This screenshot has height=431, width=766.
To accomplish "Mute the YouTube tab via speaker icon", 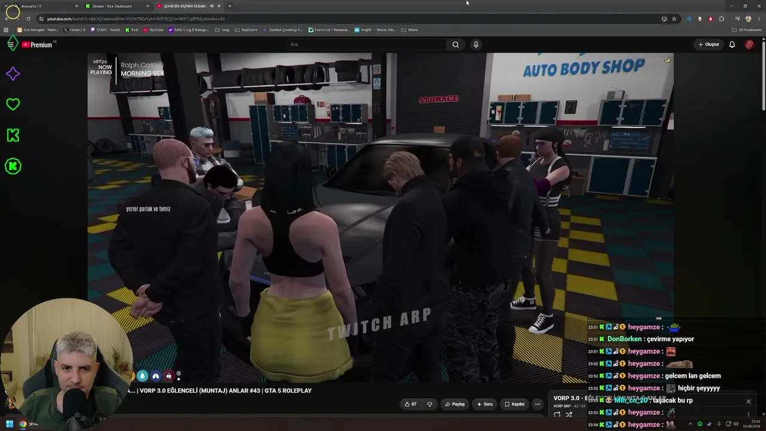I will (x=211, y=6).
